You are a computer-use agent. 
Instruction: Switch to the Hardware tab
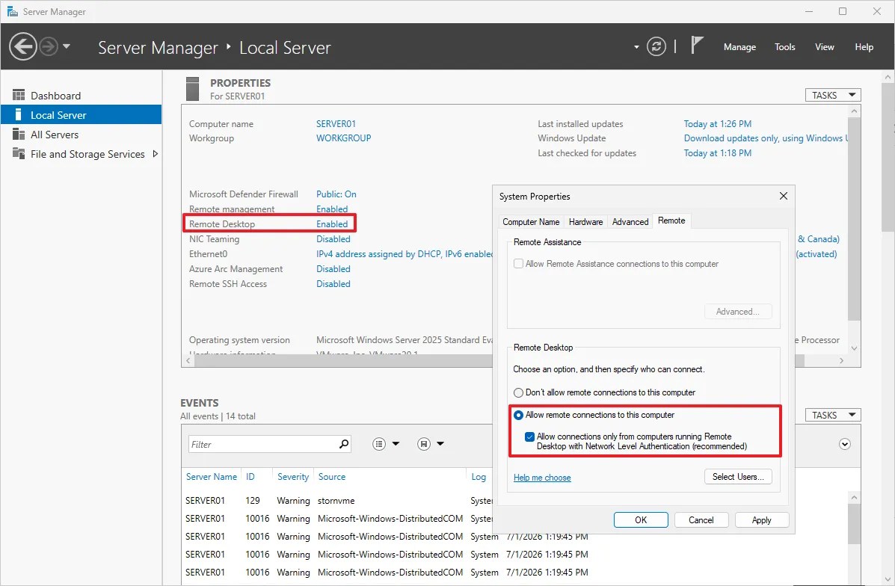pyautogui.click(x=585, y=221)
